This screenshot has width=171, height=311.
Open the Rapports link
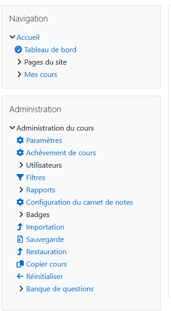click(x=41, y=190)
